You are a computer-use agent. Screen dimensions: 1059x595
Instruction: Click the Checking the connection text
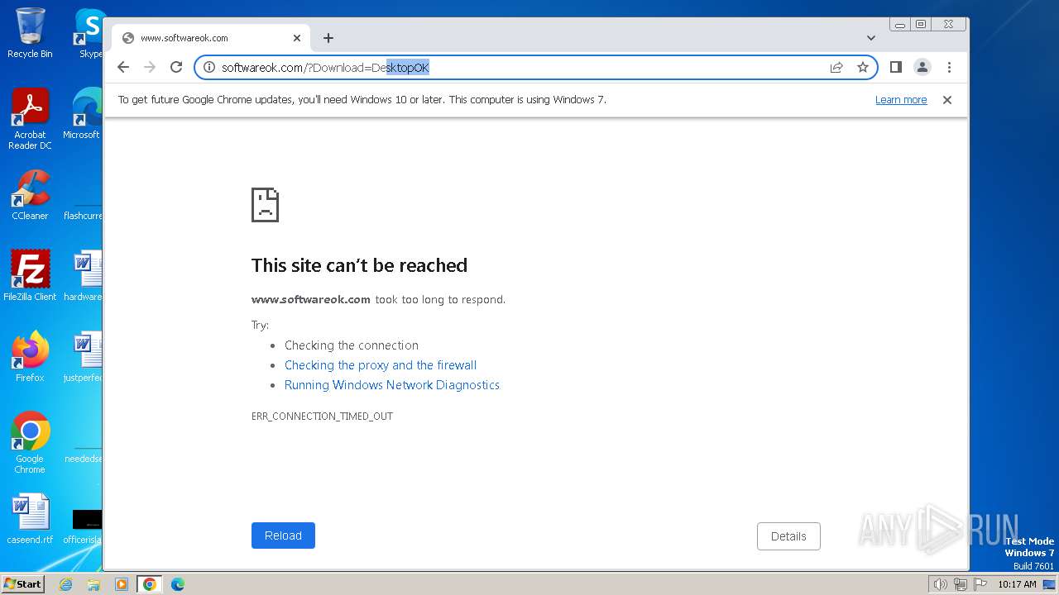(x=352, y=345)
